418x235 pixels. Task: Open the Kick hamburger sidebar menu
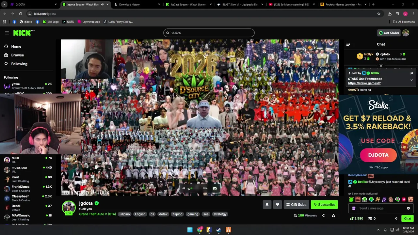7,33
